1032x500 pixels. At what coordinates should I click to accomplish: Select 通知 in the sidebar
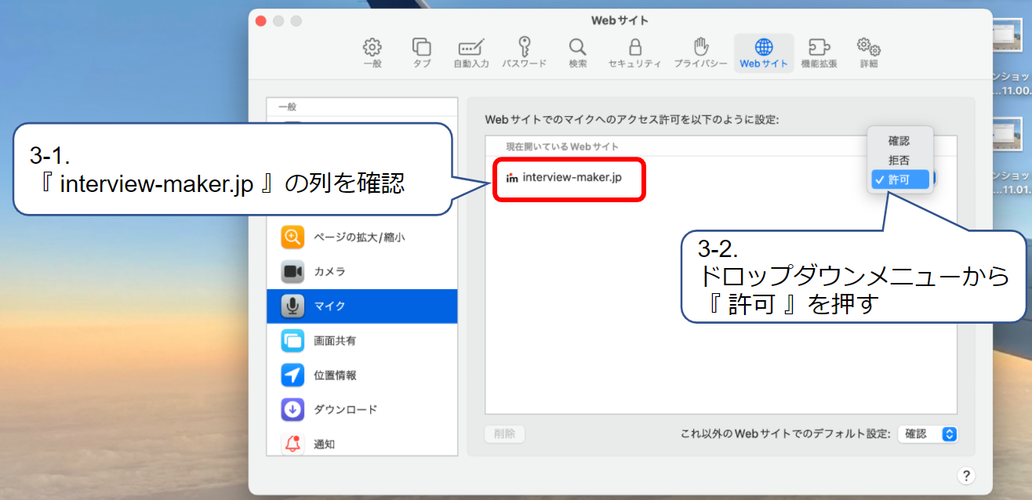362,444
